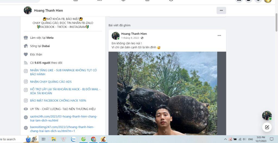This screenshot has height=143, width=278.
Task: Open File Explorer from the taskbar
Action: coord(53,139)
